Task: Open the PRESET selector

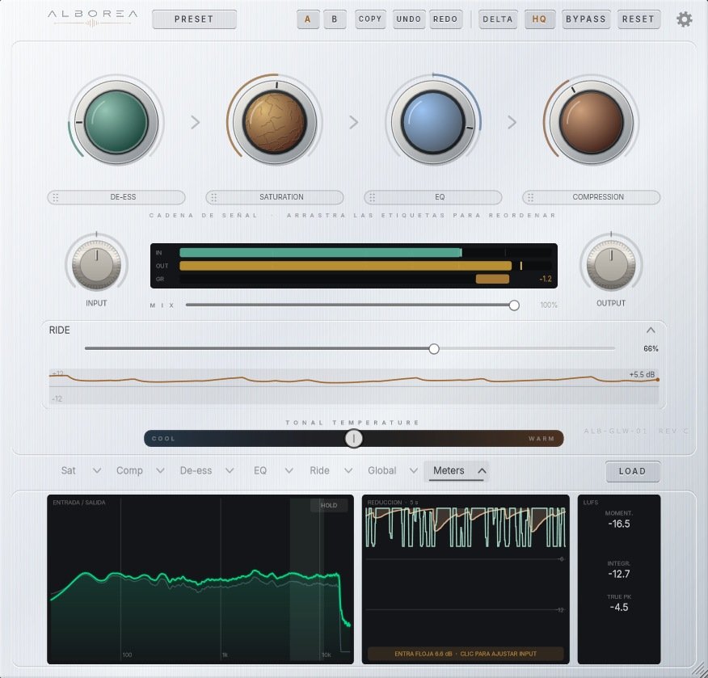Action: [194, 19]
